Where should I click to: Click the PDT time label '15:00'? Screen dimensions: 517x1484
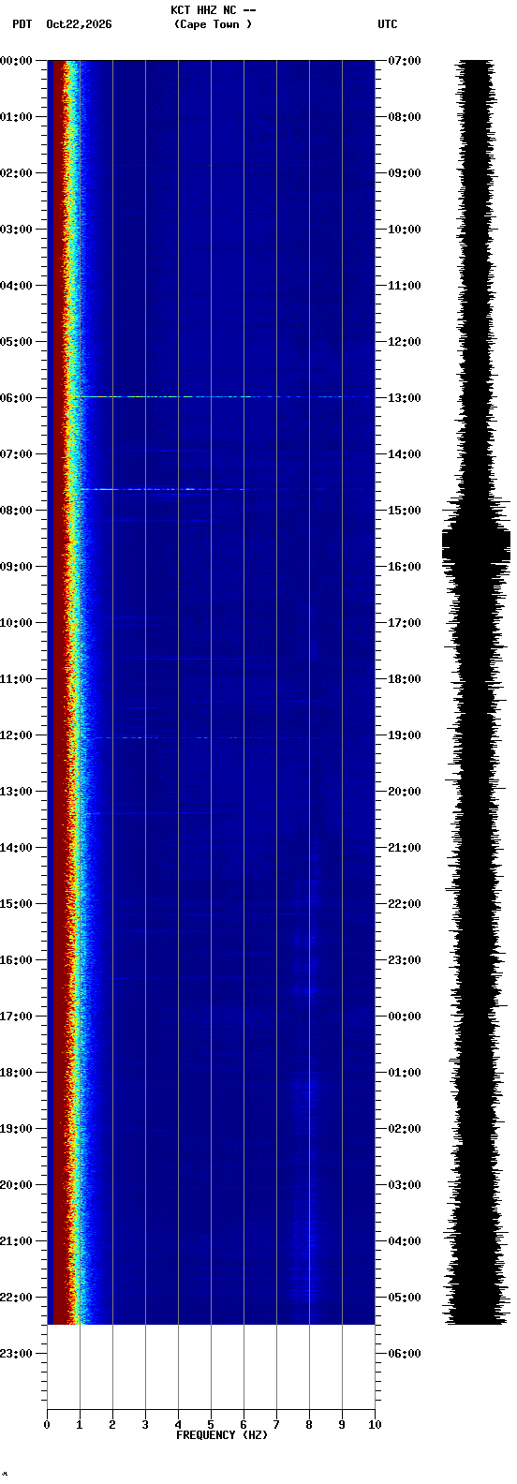[x=16, y=904]
